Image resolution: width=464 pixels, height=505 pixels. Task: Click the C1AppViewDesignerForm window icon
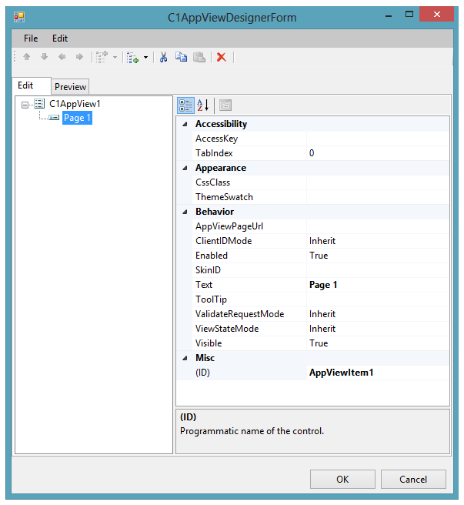tap(19, 17)
